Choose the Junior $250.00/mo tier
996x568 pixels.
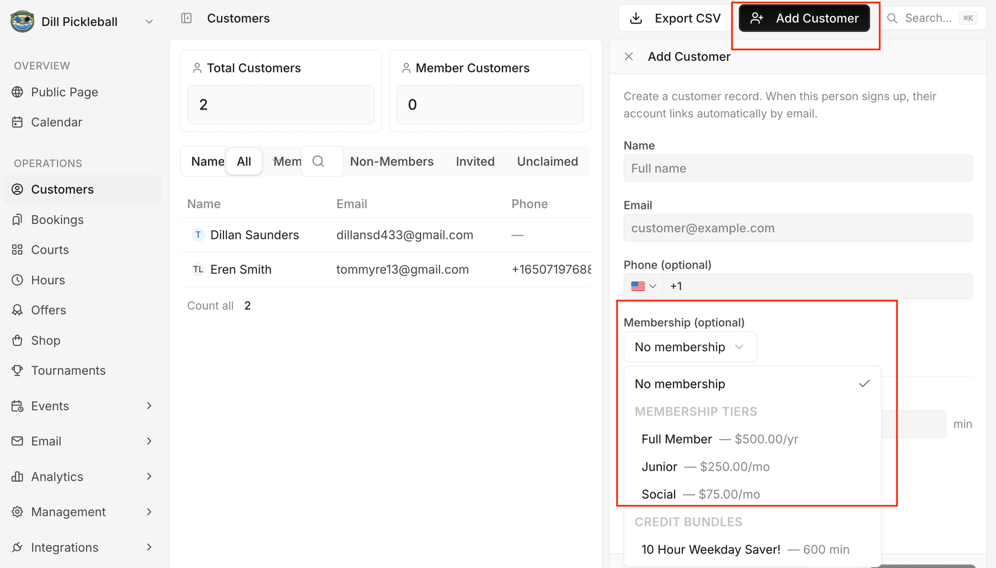(x=752, y=467)
